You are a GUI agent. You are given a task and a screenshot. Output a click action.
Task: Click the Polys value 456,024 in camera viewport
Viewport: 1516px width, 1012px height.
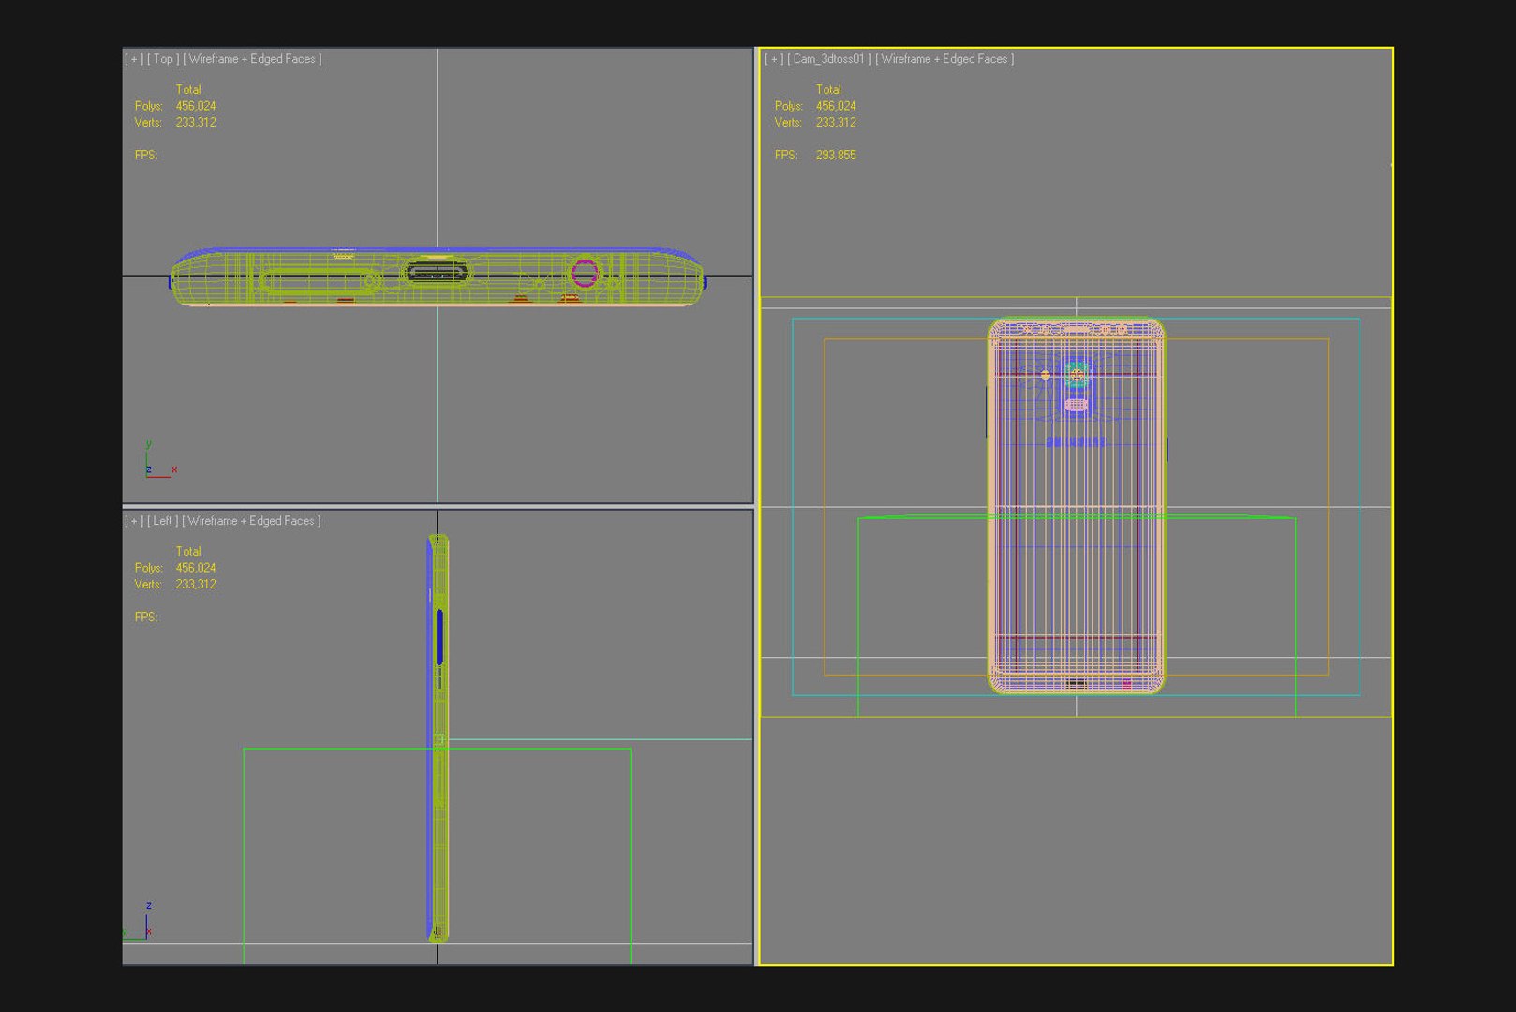[836, 106]
